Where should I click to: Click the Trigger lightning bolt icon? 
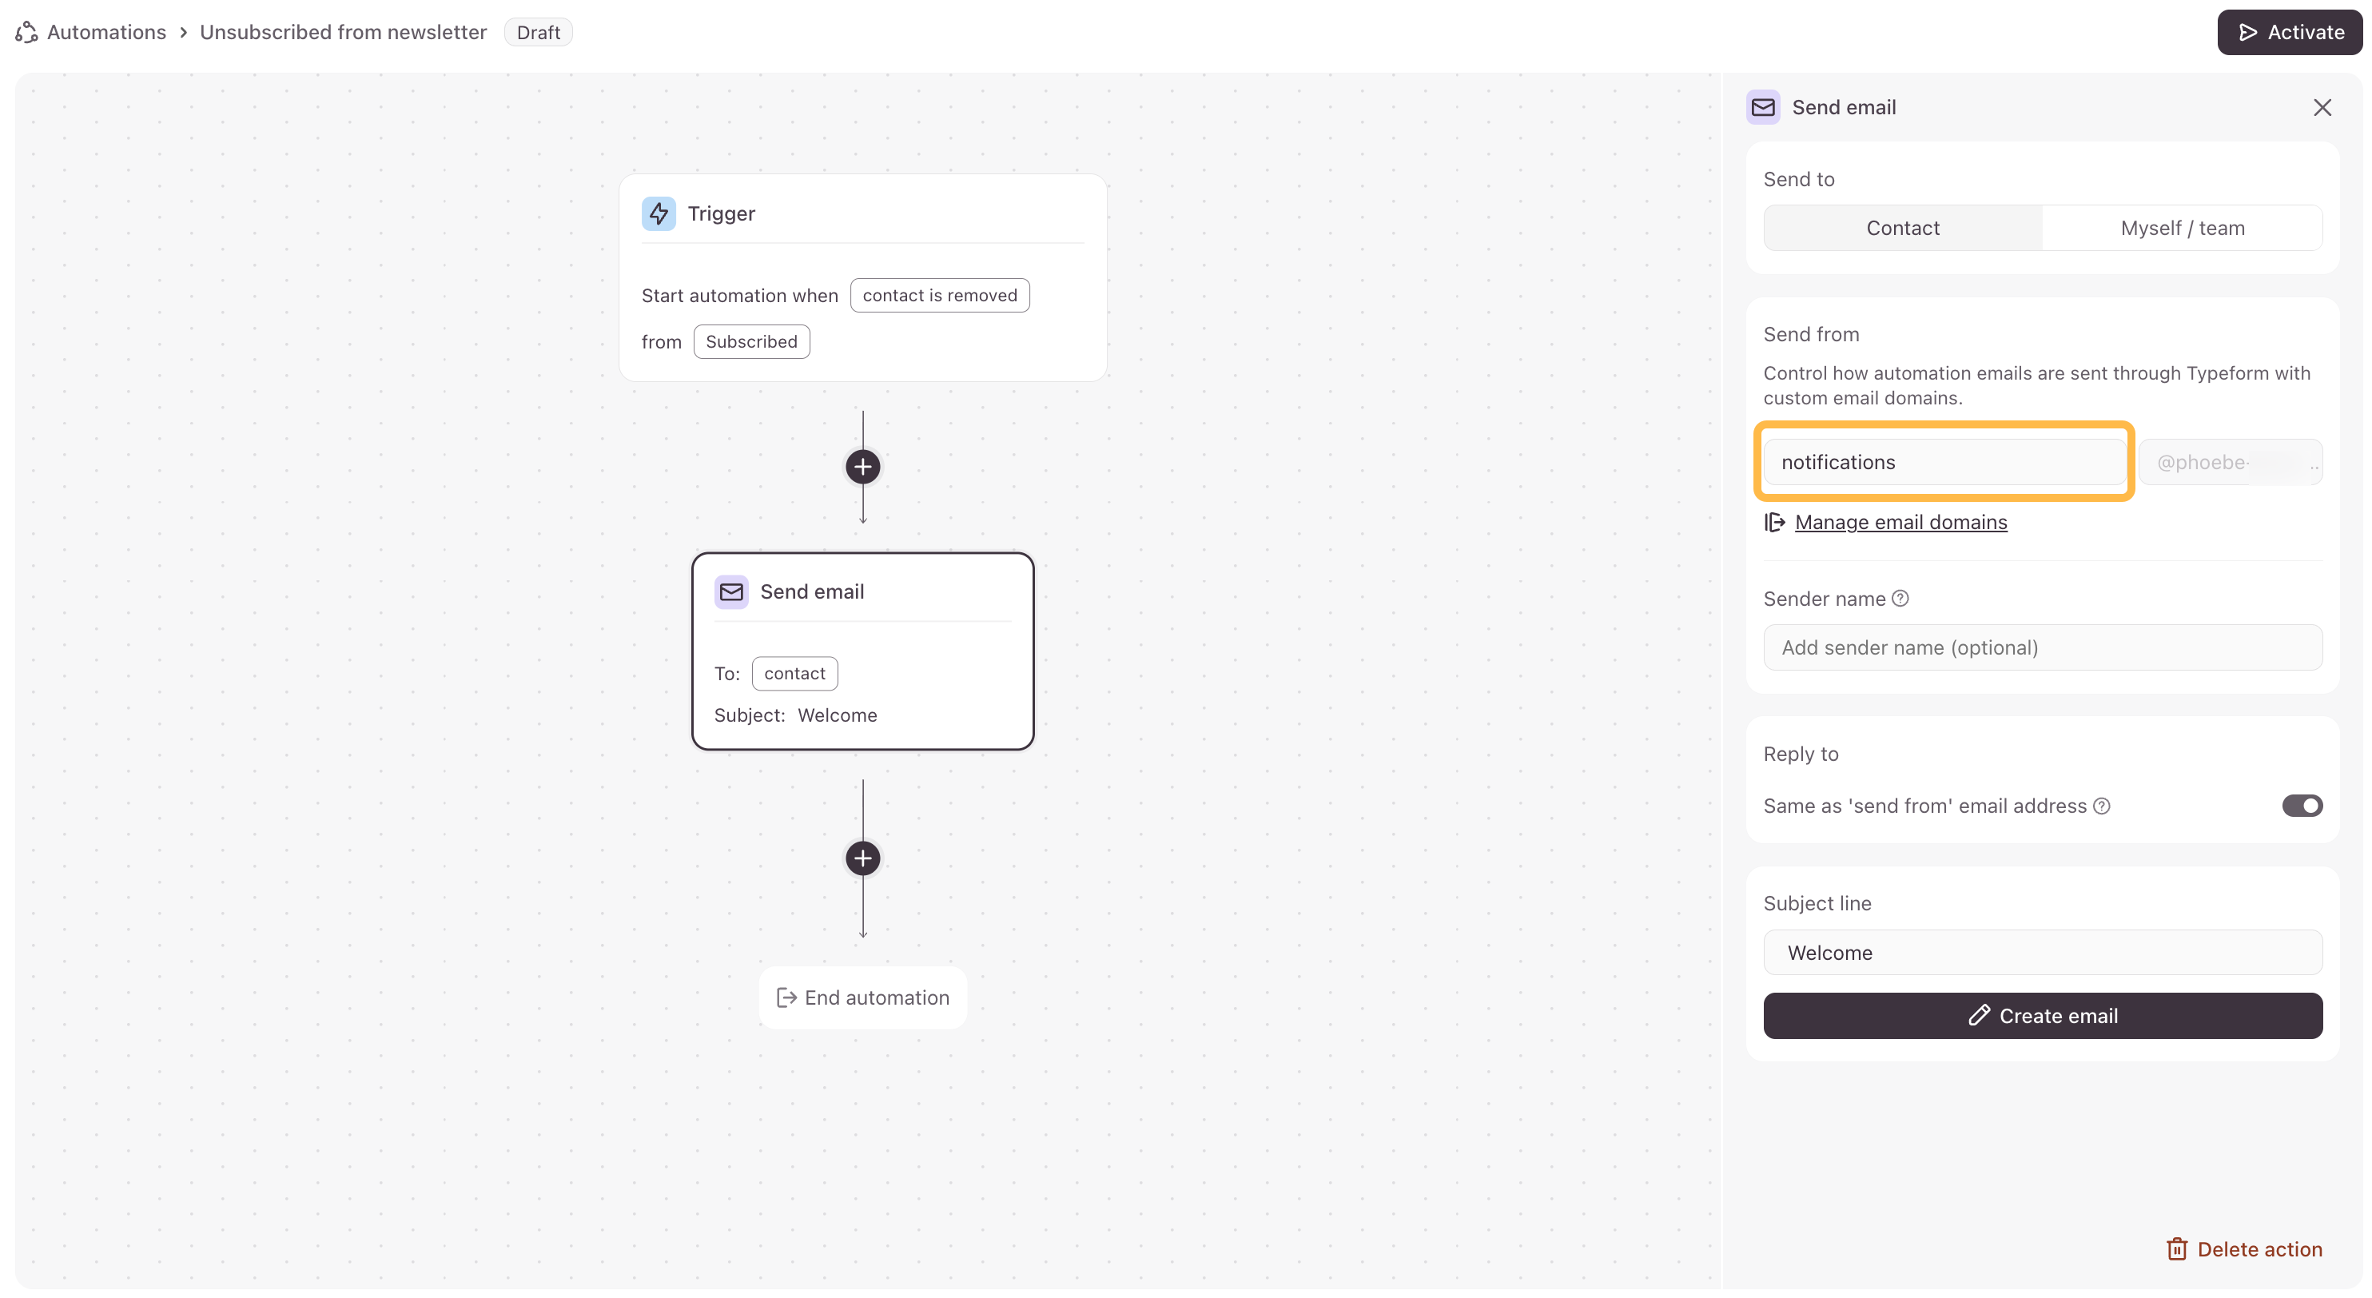click(x=659, y=213)
